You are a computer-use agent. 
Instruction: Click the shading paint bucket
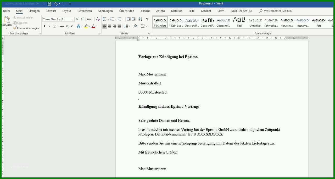point(135,26)
